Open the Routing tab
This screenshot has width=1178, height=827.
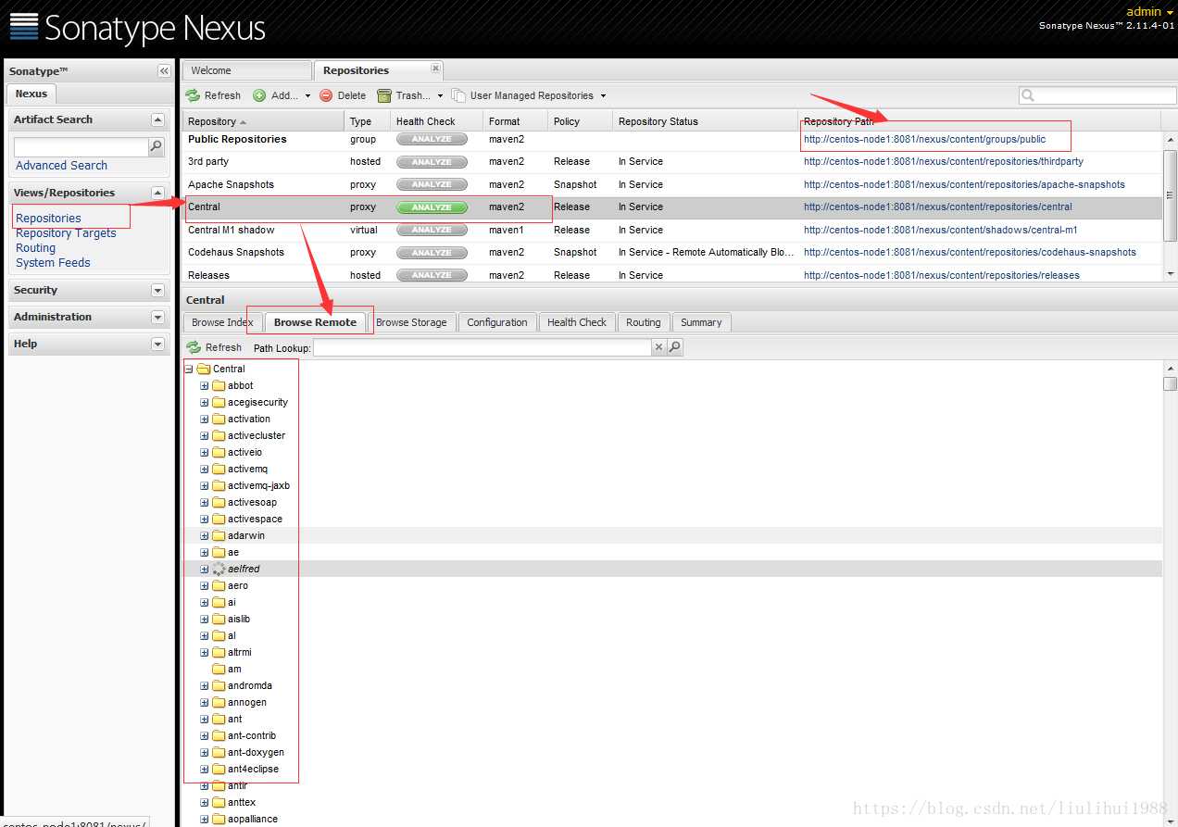643,322
